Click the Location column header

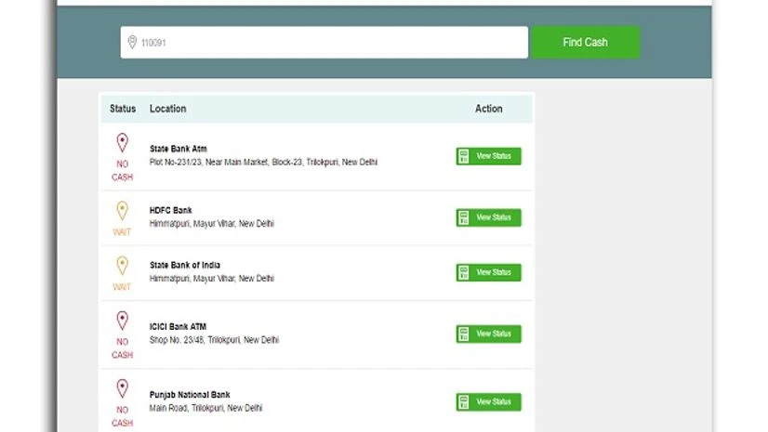point(167,109)
